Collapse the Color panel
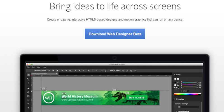Viewport: 224px width, 112px height. click(x=174, y=75)
